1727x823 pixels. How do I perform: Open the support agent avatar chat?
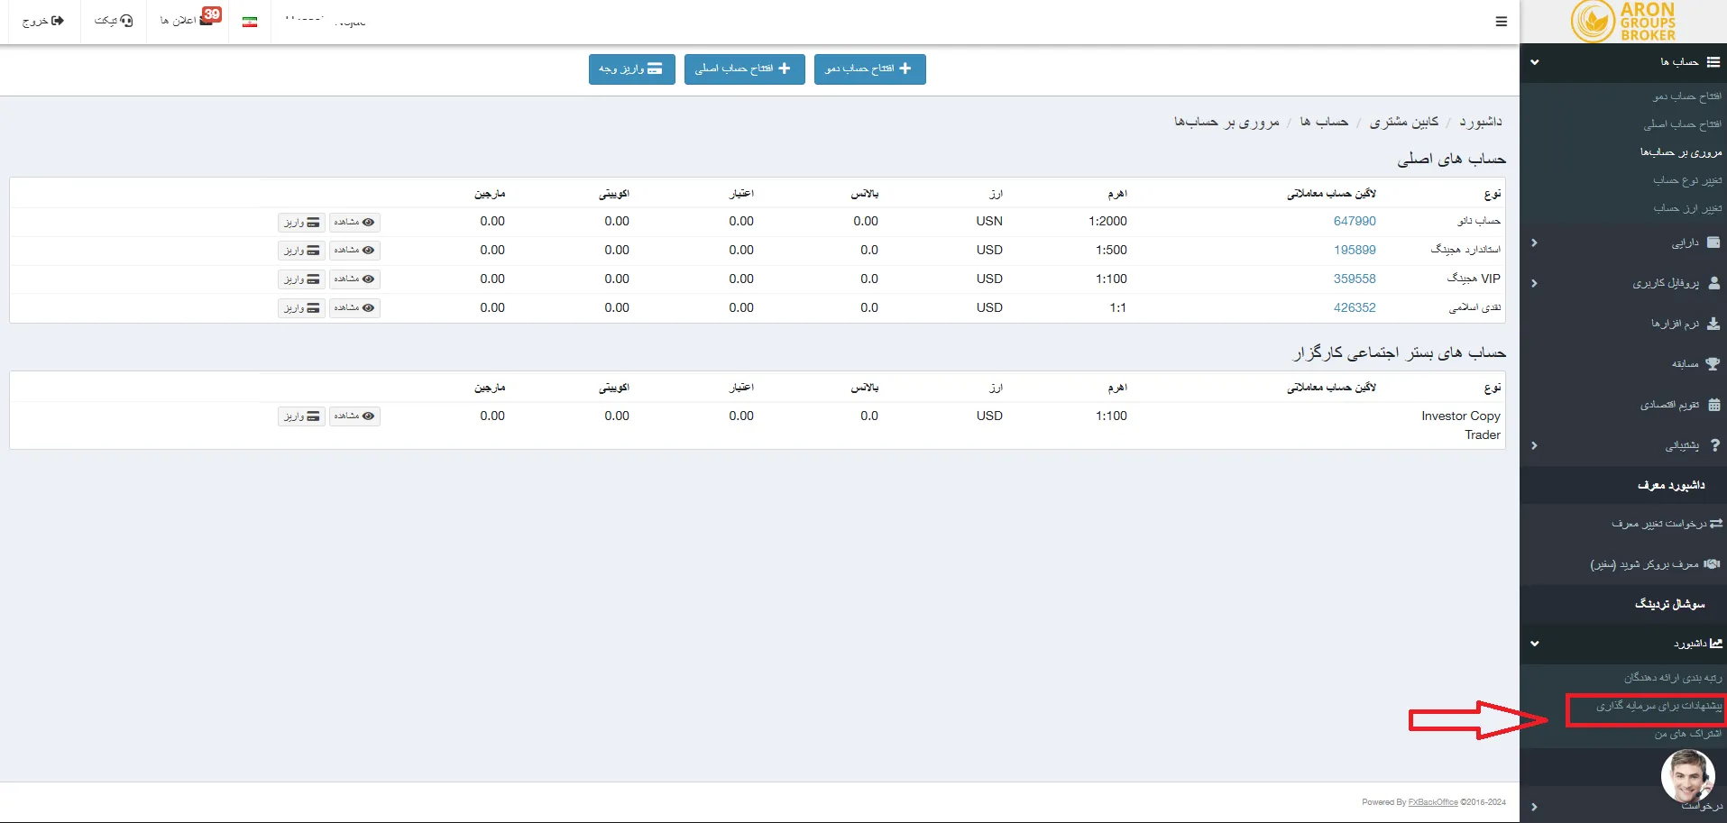coord(1687,775)
